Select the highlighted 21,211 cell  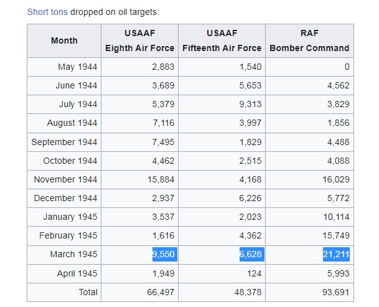(x=336, y=254)
